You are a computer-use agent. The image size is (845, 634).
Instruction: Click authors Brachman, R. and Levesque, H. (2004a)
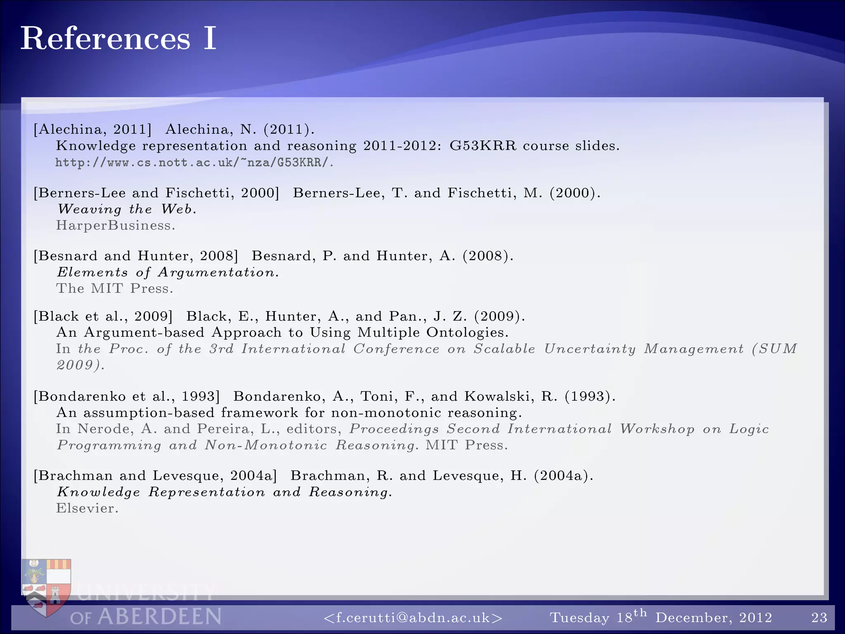442,476
